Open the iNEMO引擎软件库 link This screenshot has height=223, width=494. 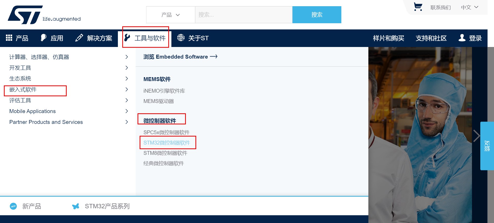(164, 91)
